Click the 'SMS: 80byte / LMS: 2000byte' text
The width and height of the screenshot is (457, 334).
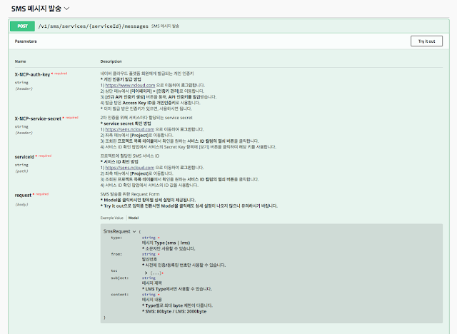tap(174, 311)
